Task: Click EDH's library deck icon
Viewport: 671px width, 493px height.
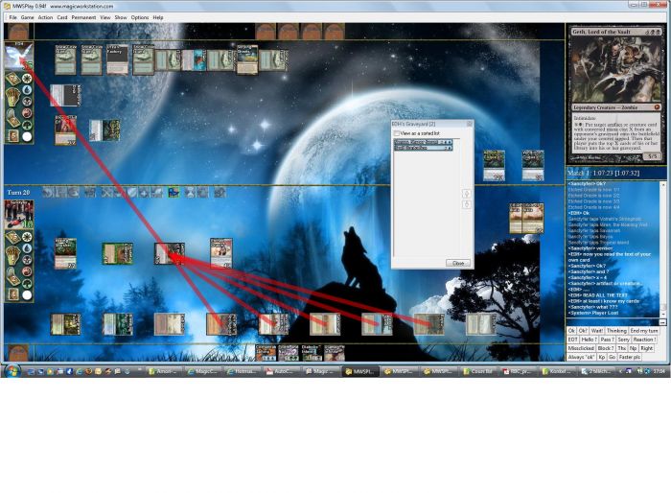Action: (x=13, y=79)
